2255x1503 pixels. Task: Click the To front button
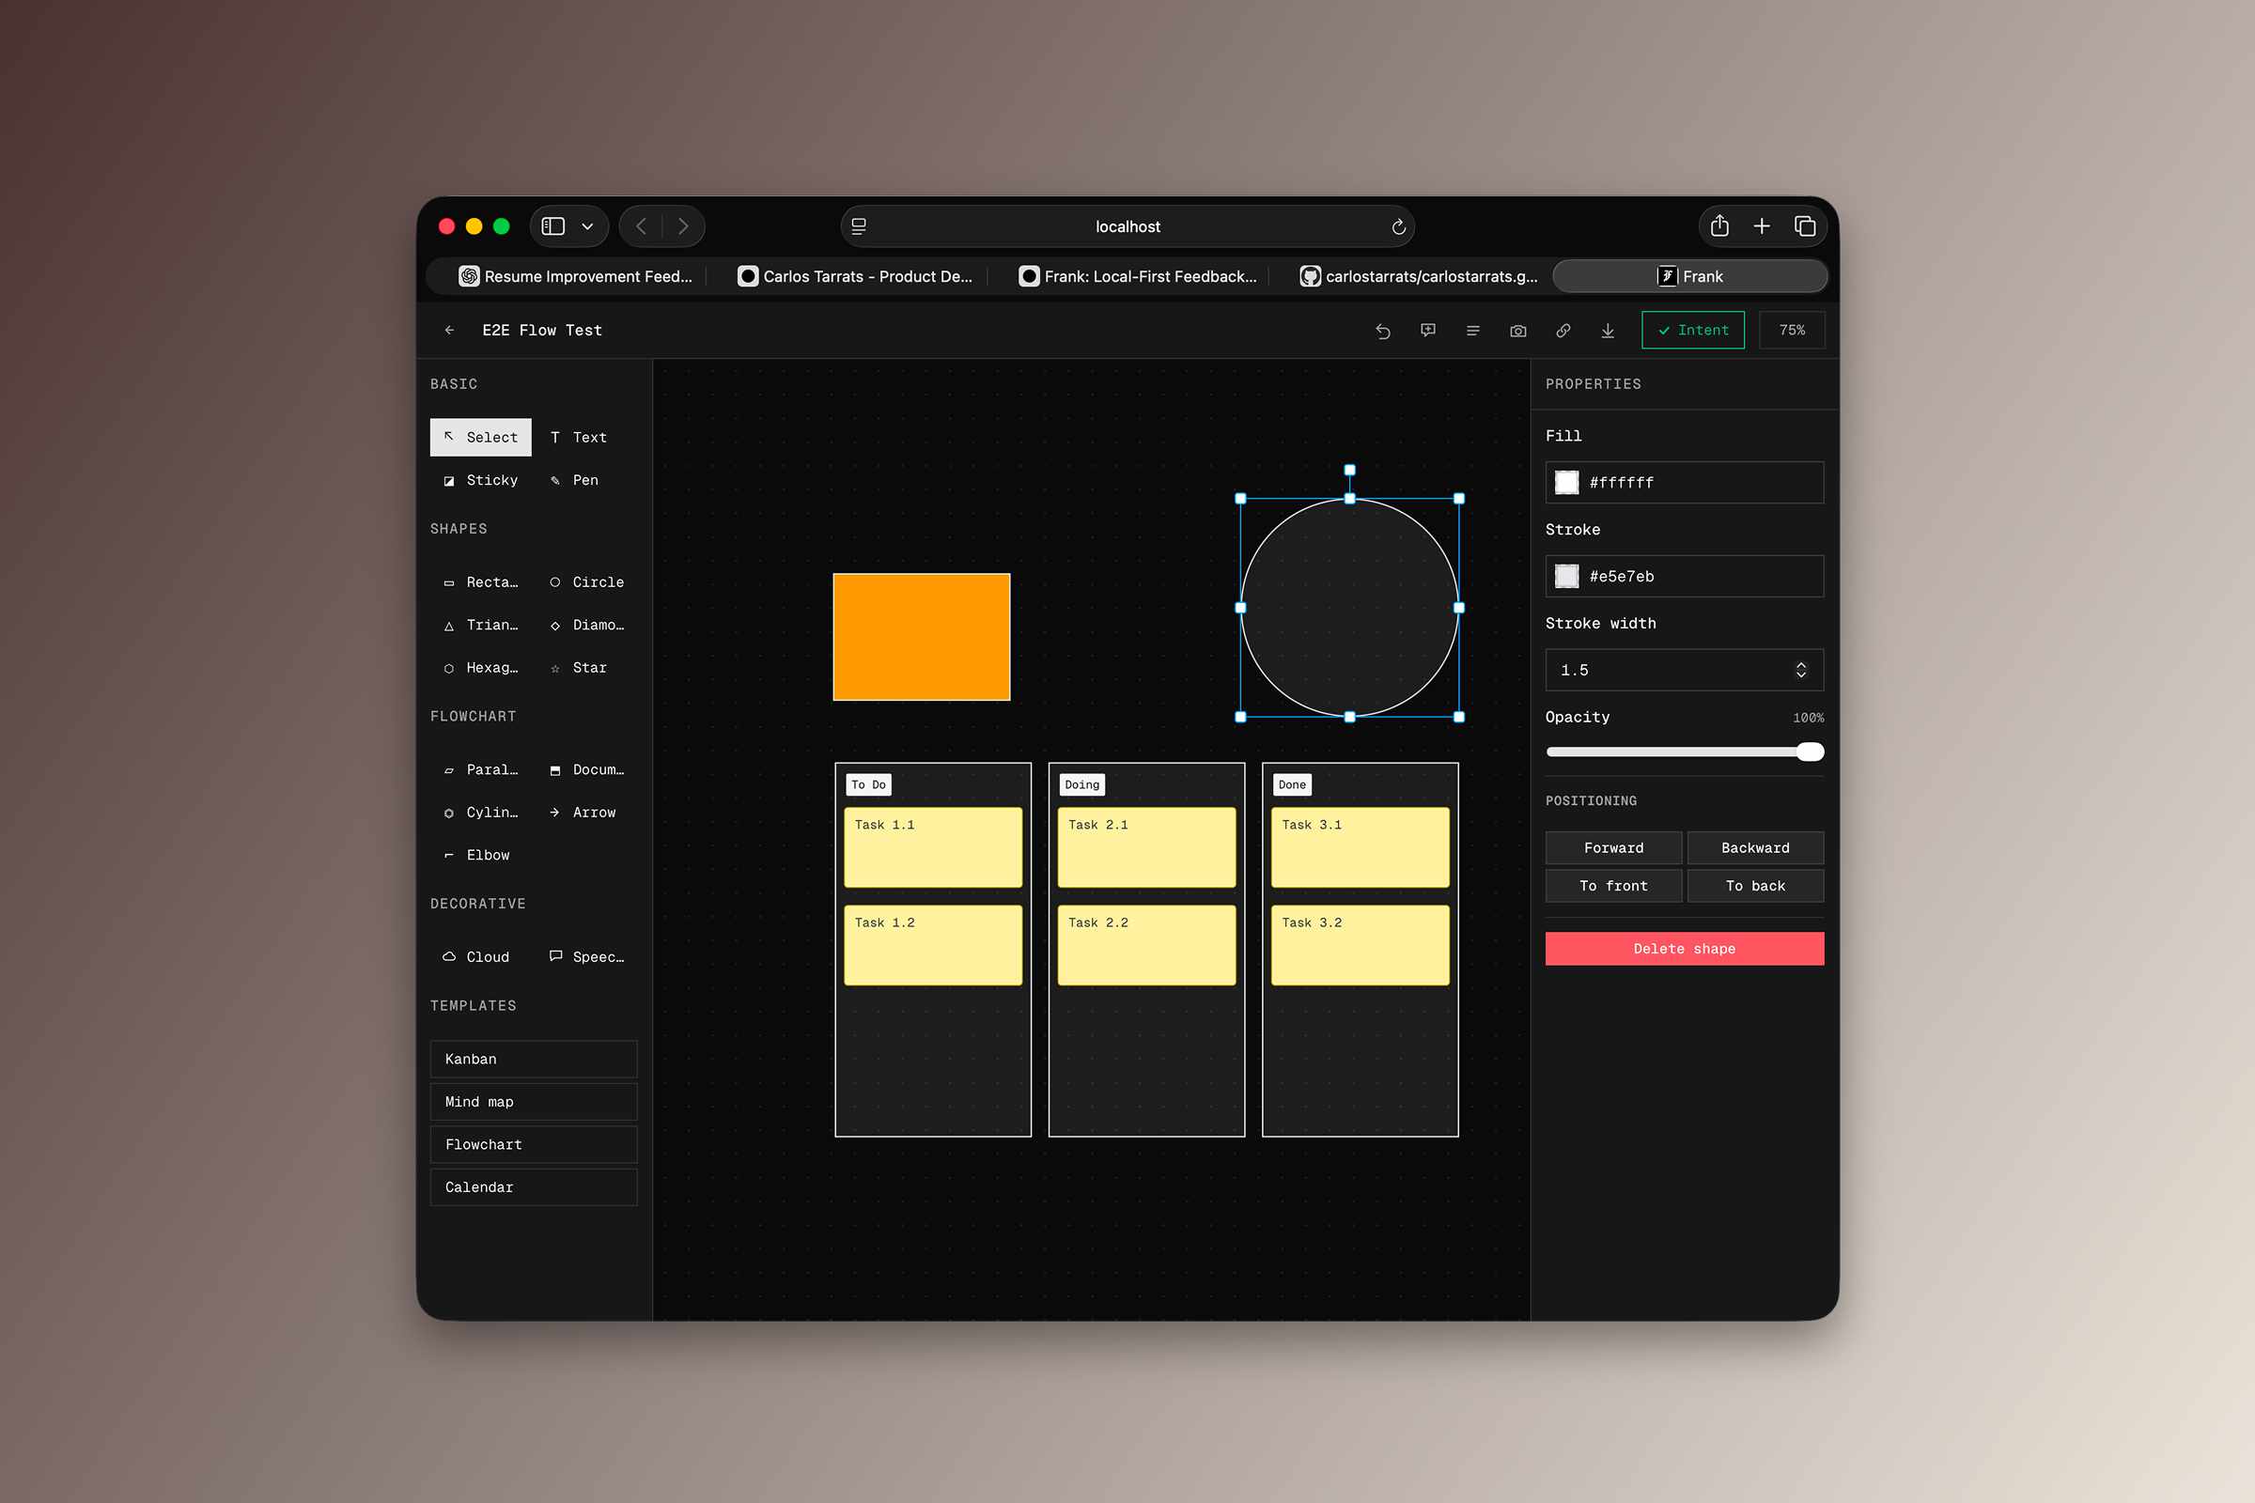[1613, 886]
